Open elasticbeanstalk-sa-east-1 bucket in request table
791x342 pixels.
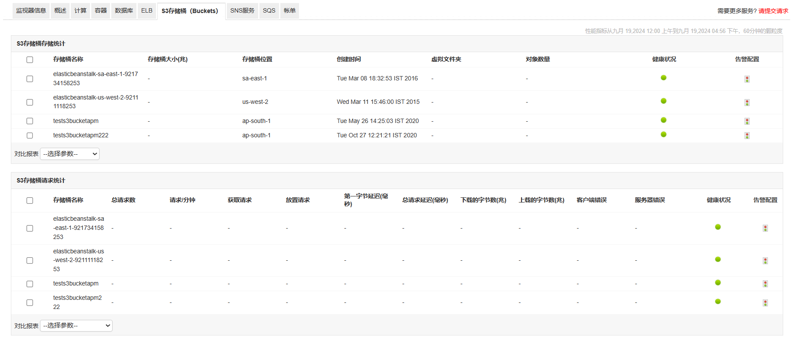pos(79,228)
